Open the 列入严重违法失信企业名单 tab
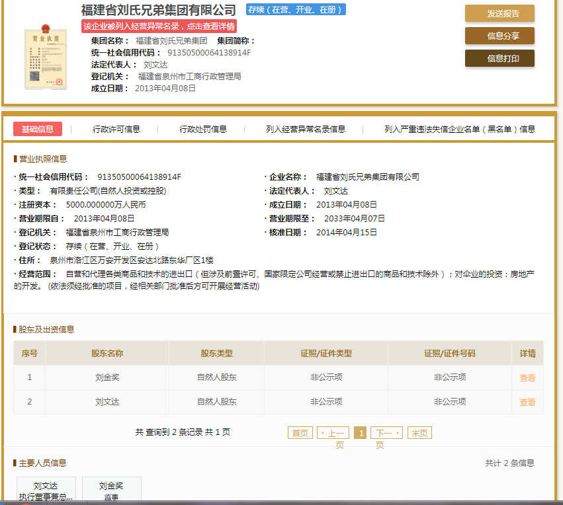The height and width of the screenshot is (505, 563). (x=460, y=130)
